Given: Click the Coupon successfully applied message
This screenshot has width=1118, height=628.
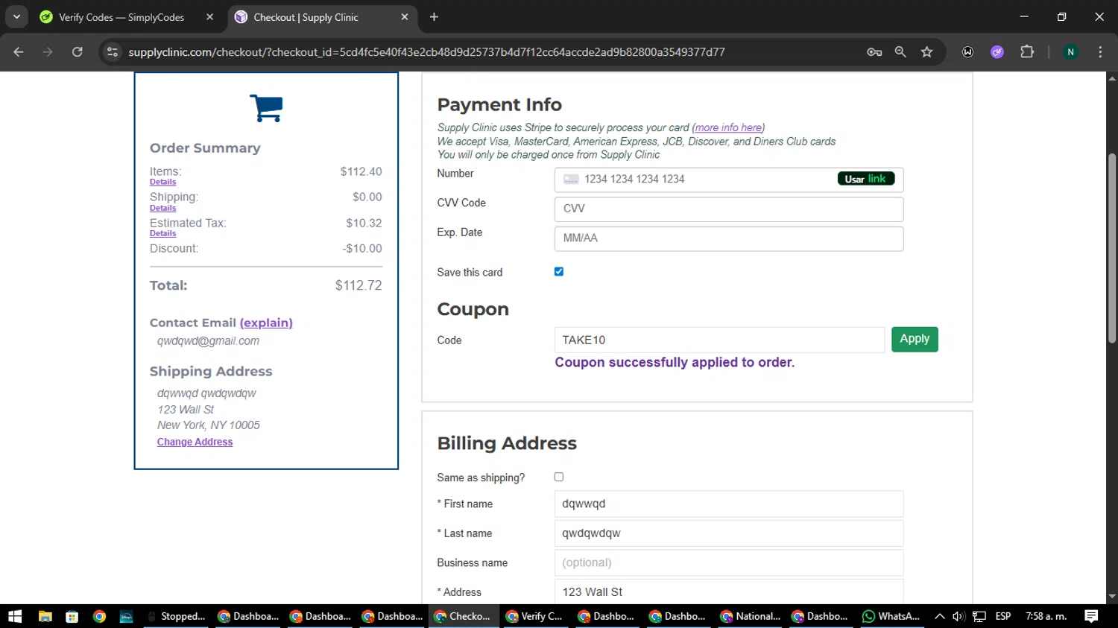Looking at the screenshot, I should (x=675, y=362).
